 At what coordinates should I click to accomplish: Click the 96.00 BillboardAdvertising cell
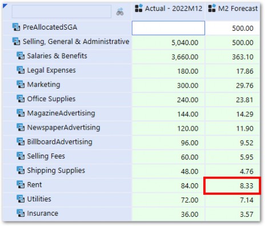tap(168, 143)
